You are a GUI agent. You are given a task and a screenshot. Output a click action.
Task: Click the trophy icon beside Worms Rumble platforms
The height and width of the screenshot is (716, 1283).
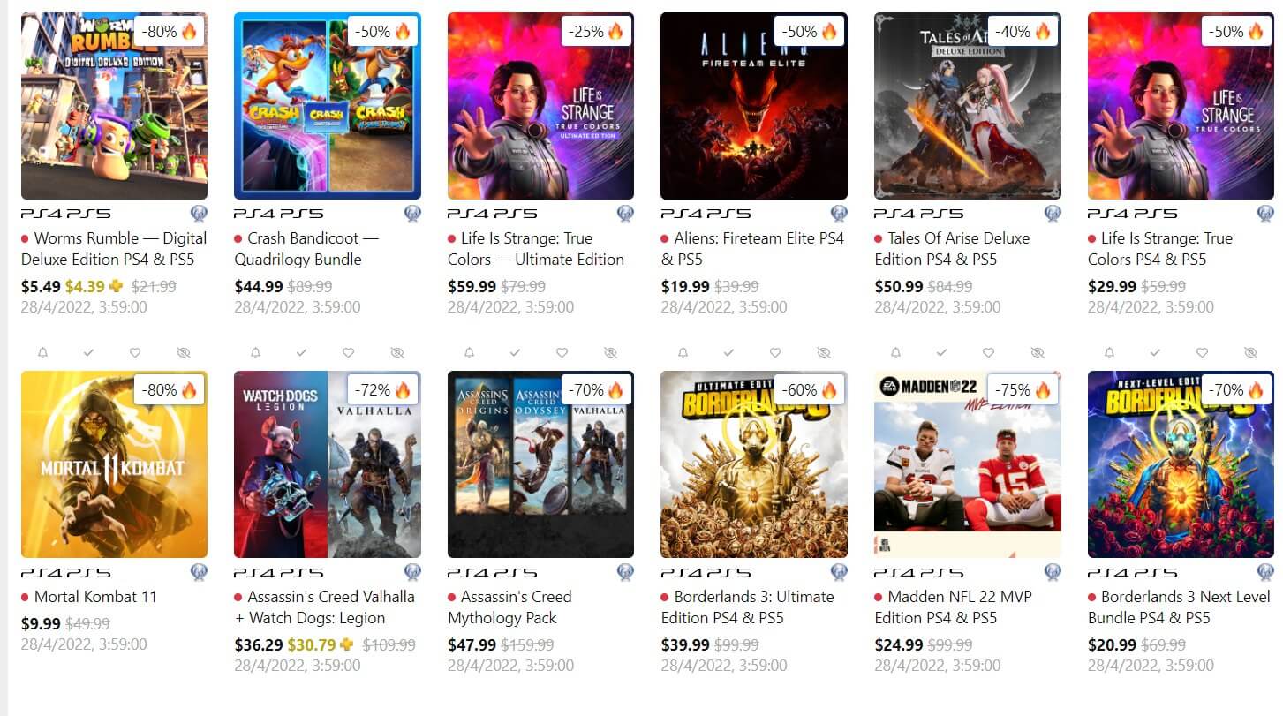click(x=199, y=214)
